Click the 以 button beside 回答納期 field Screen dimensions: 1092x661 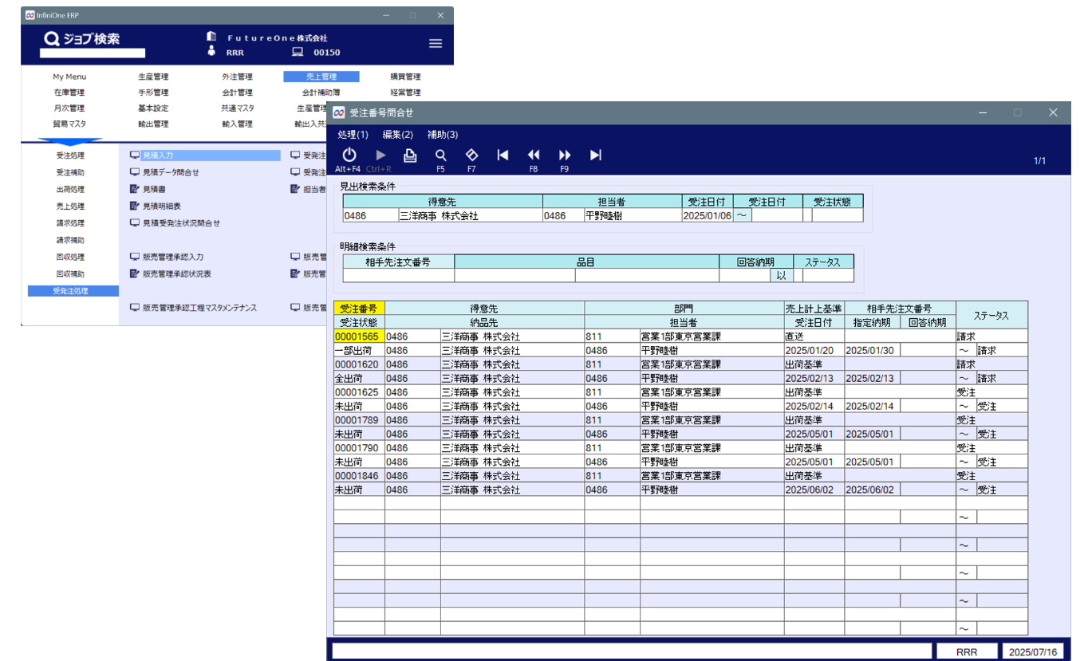tap(781, 275)
